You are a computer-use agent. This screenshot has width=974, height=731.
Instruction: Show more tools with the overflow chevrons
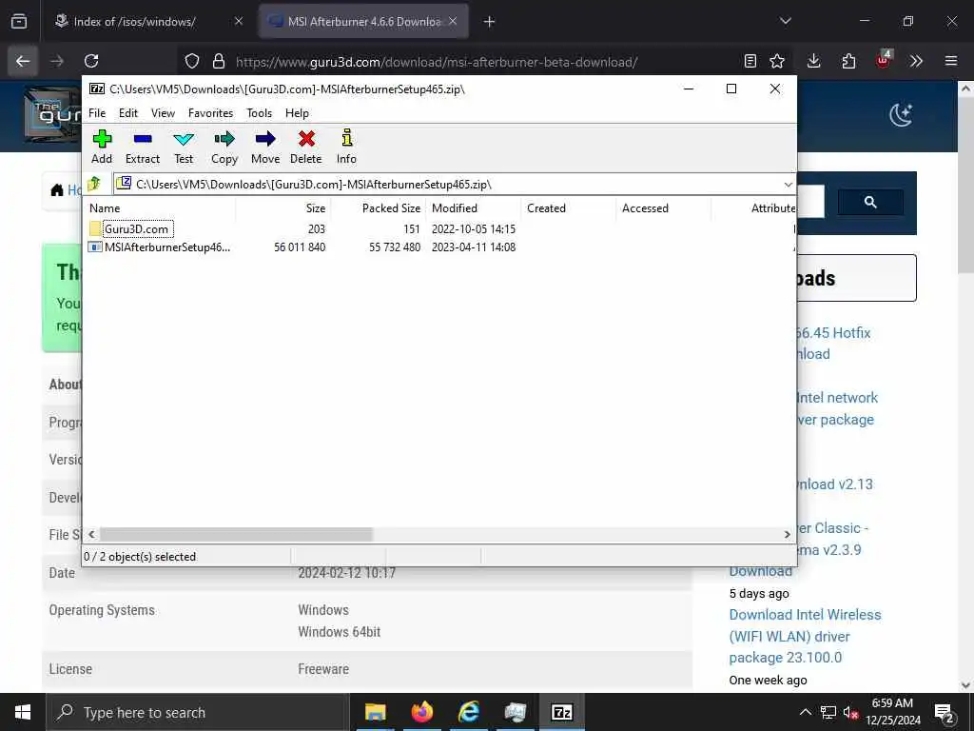point(916,61)
